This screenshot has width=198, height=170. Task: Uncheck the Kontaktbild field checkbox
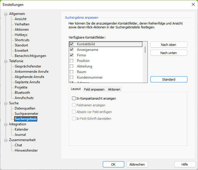pyautogui.click(x=71, y=44)
